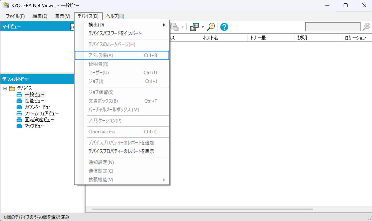The image size is (372, 221).
Task: Choose デバイスパスワードをインポート menu item
Action: coord(122,33)
